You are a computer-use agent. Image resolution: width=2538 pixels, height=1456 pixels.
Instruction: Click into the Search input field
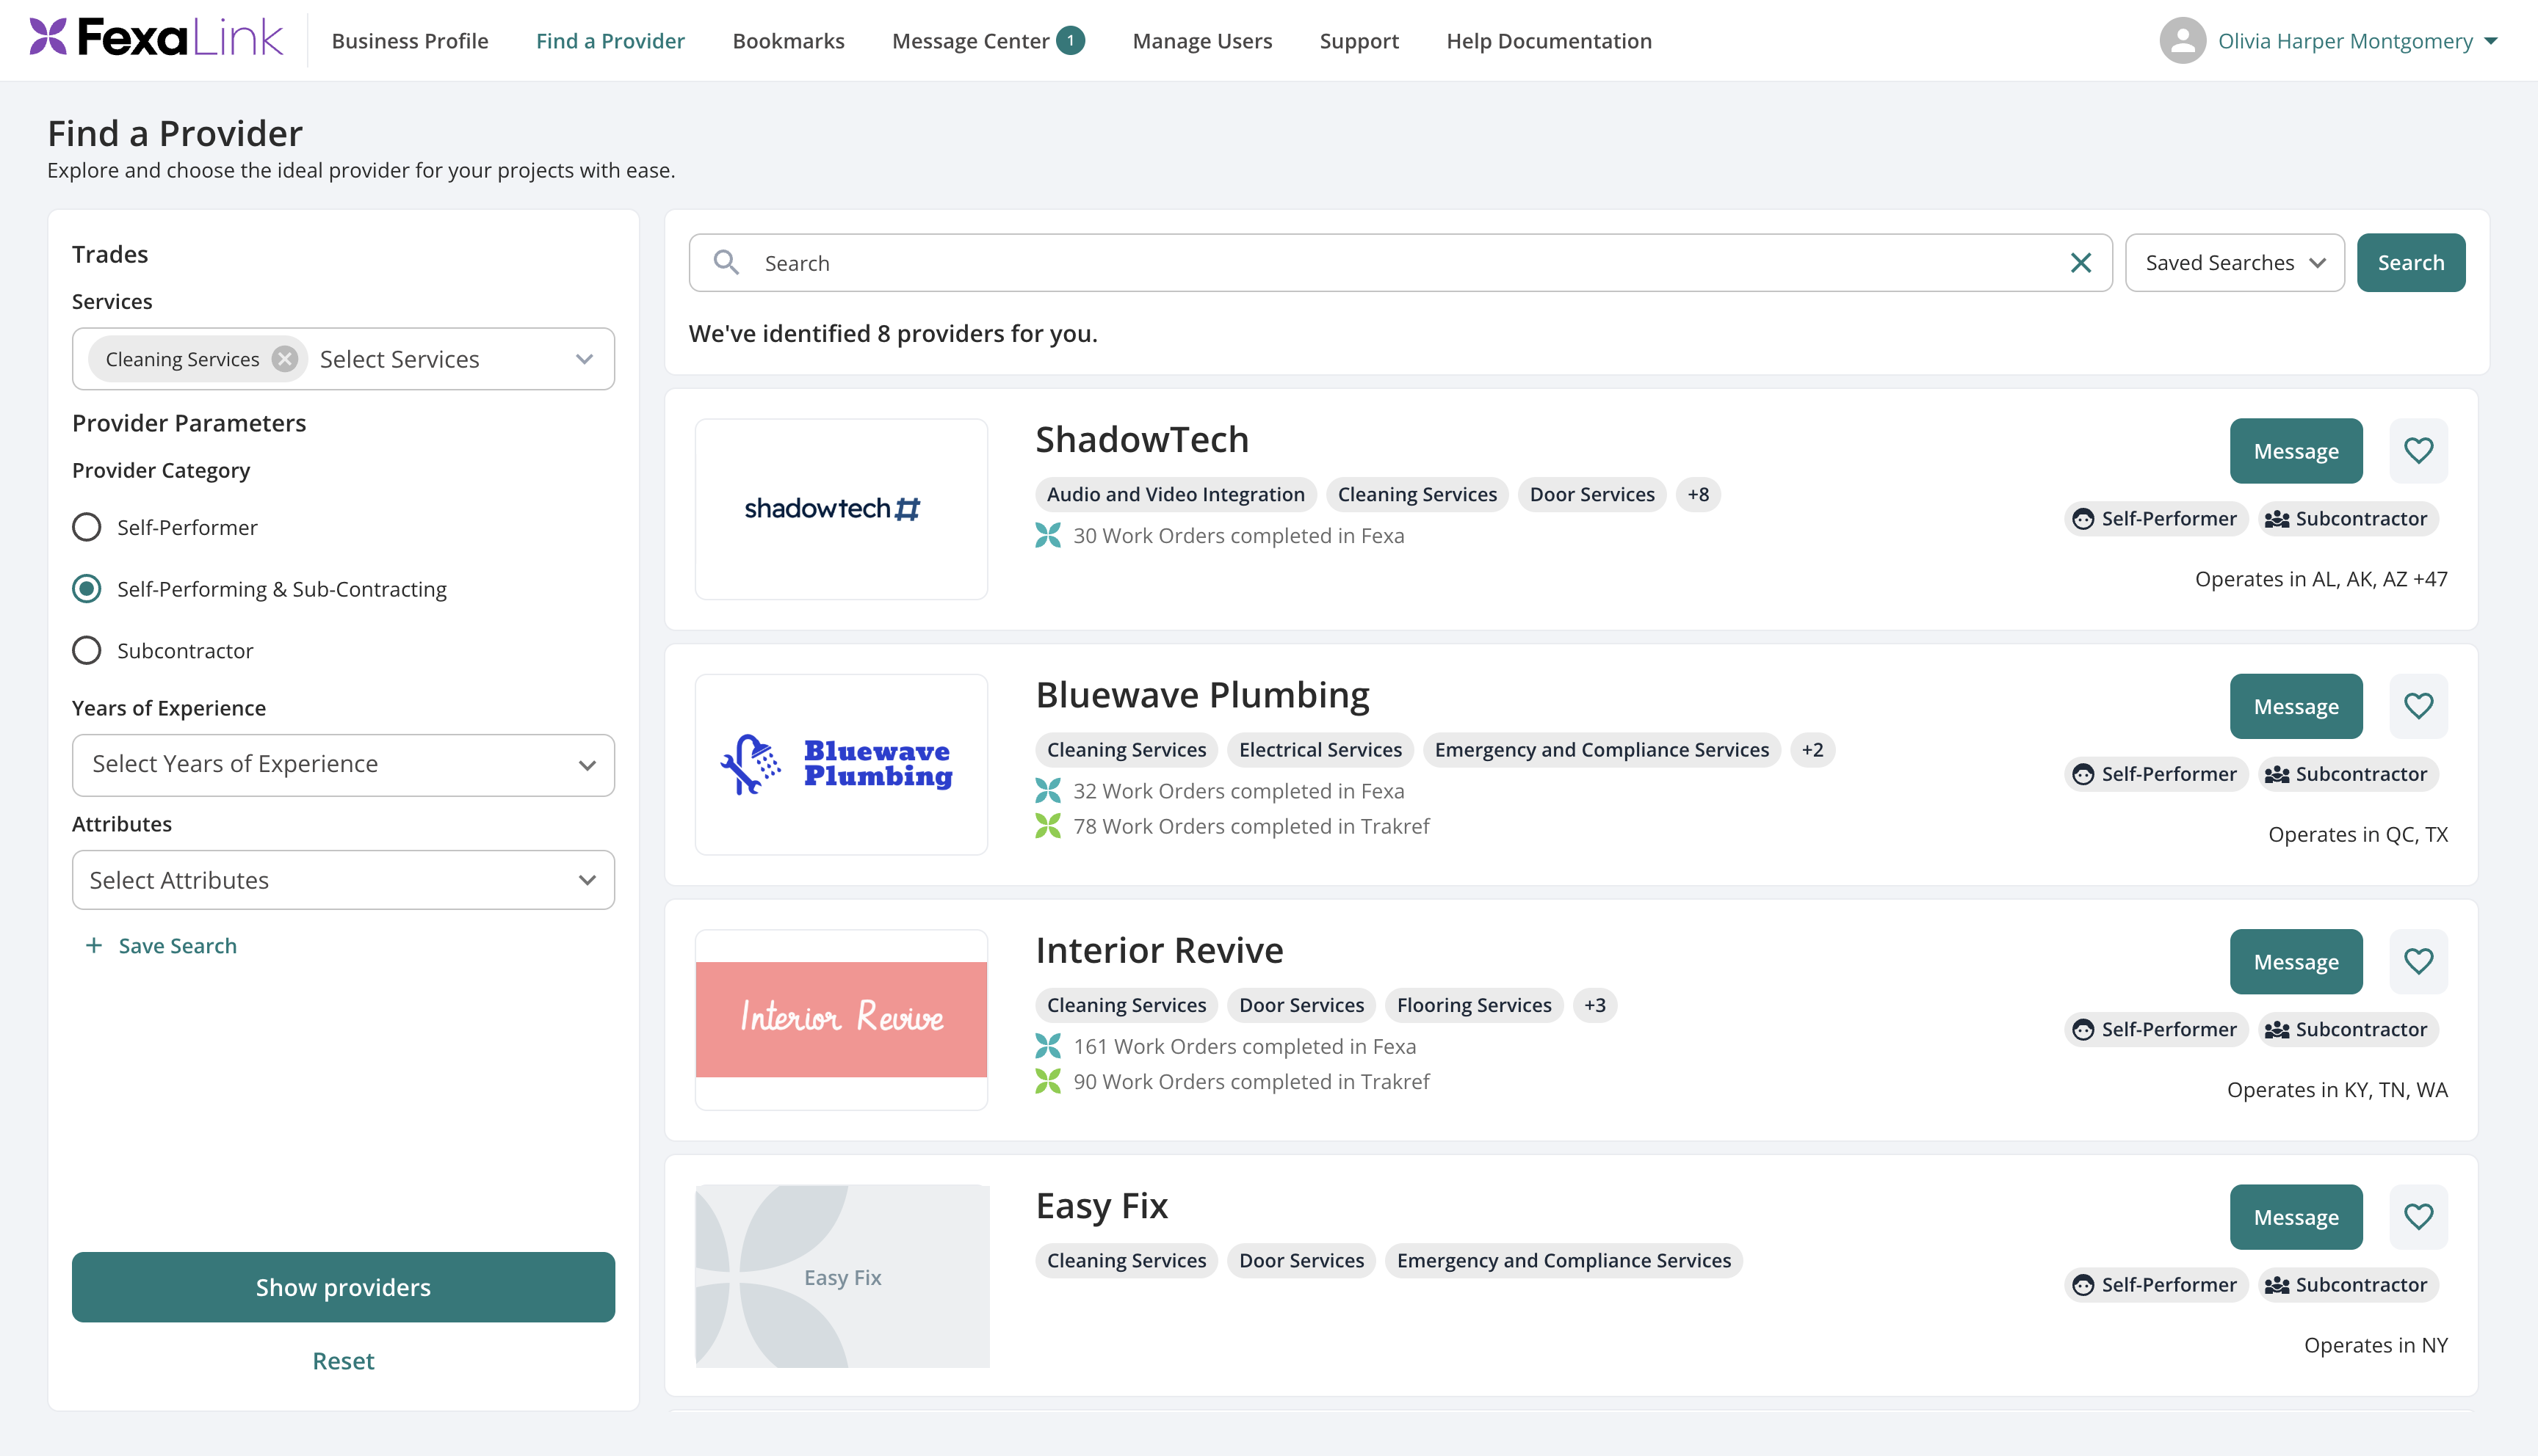(1400, 262)
